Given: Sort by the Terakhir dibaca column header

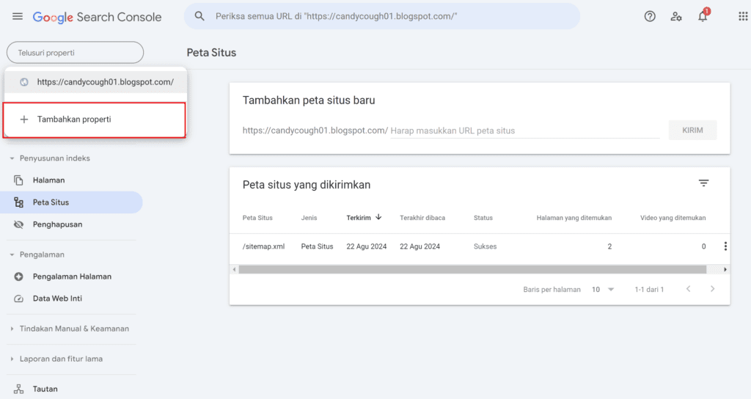Looking at the screenshot, I should [x=422, y=217].
